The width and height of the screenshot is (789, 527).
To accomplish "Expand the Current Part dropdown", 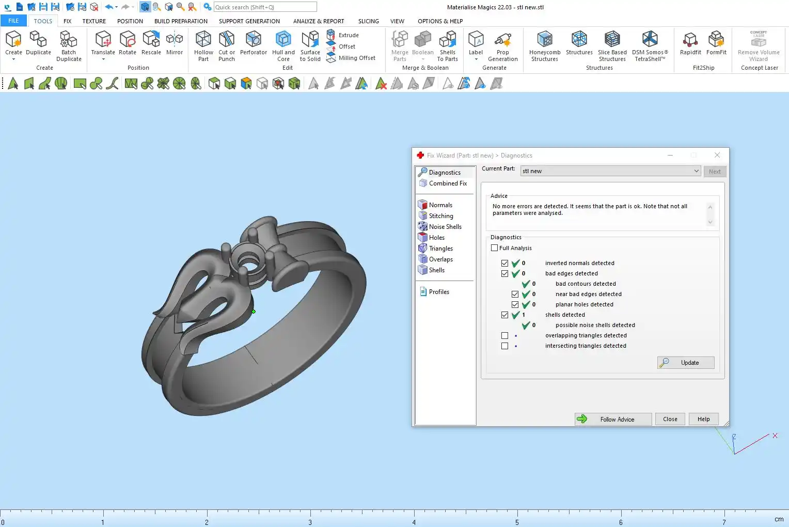I will click(x=696, y=171).
